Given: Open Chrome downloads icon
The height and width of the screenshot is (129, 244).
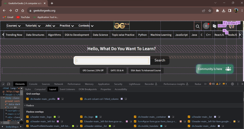Looking at the screenshot, I should coord(223,10).
